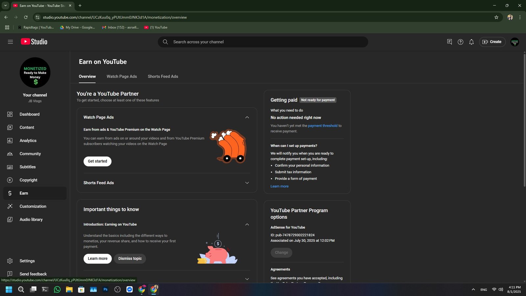
Task: Open the Chrome tab search dropdown
Action: (x=5, y=6)
